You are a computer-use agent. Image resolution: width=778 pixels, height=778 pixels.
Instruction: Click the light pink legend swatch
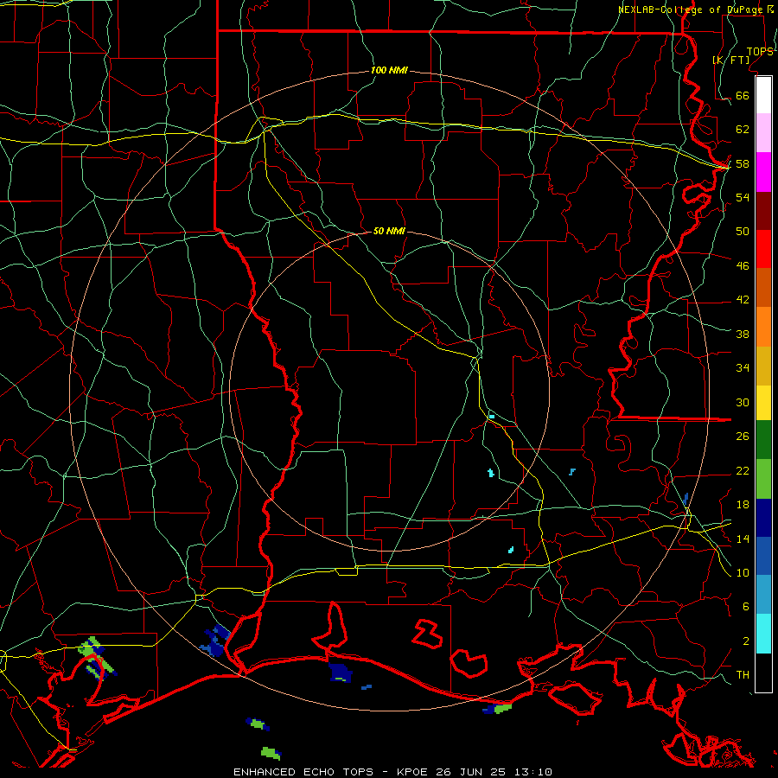click(x=763, y=132)
